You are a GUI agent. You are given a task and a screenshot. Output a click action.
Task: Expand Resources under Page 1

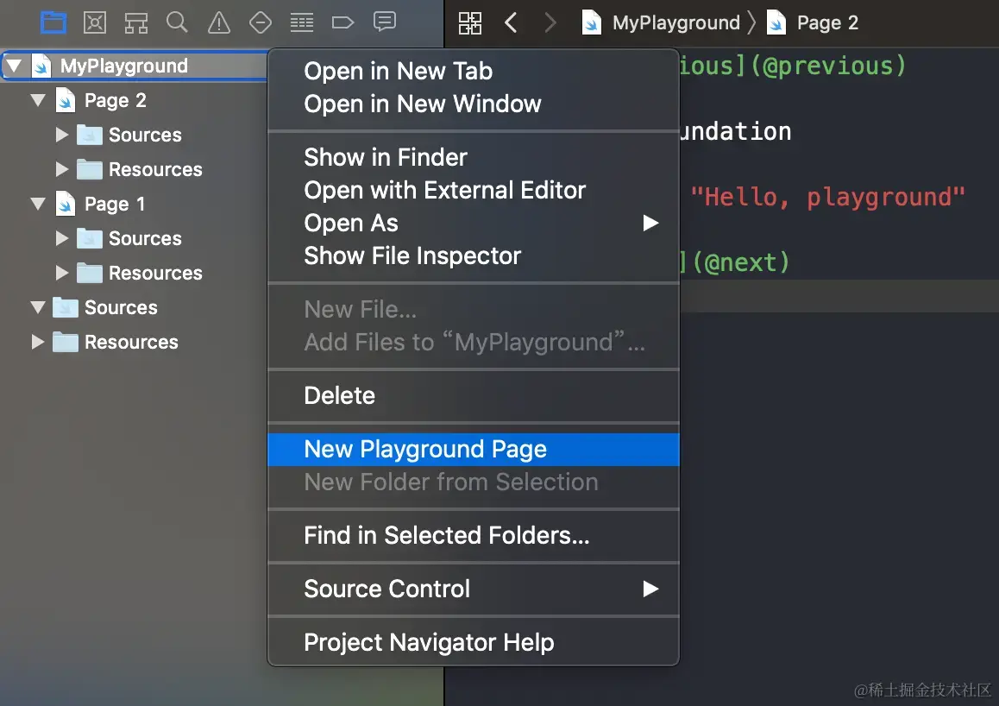[x=62, y=273]
